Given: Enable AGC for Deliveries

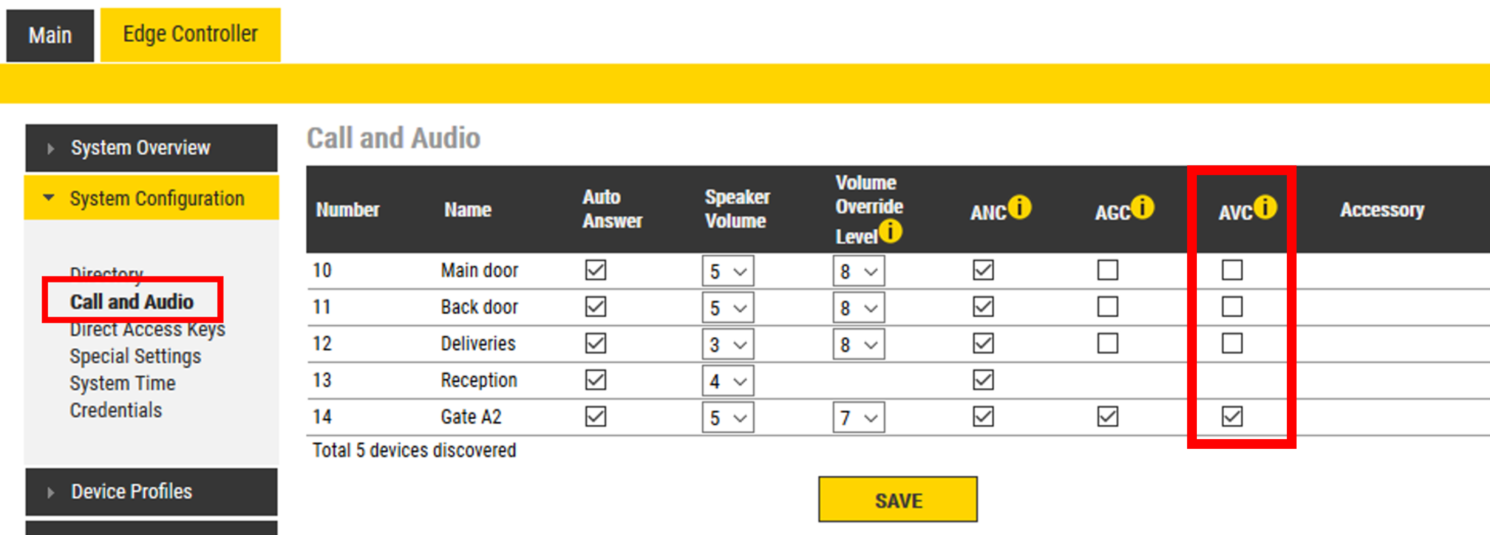Looking at the screenshot, I should pos(1107,343).
